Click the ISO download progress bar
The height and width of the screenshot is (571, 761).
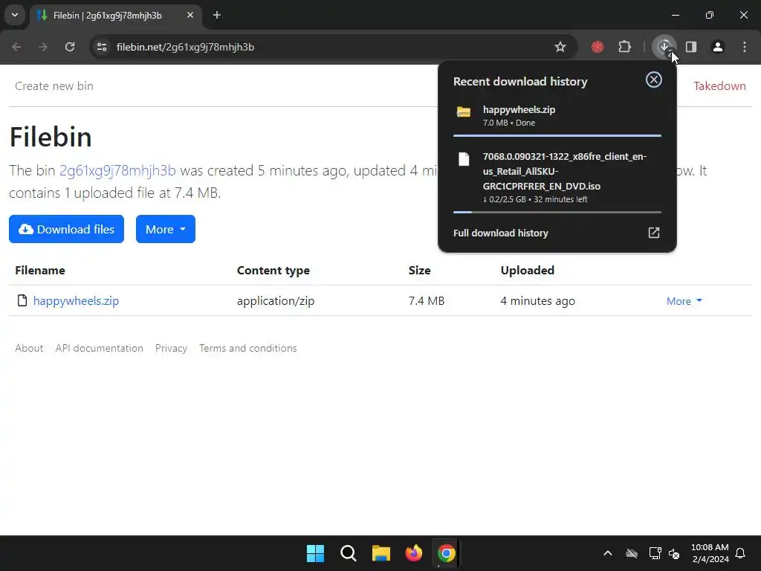(x=557, y=212)
